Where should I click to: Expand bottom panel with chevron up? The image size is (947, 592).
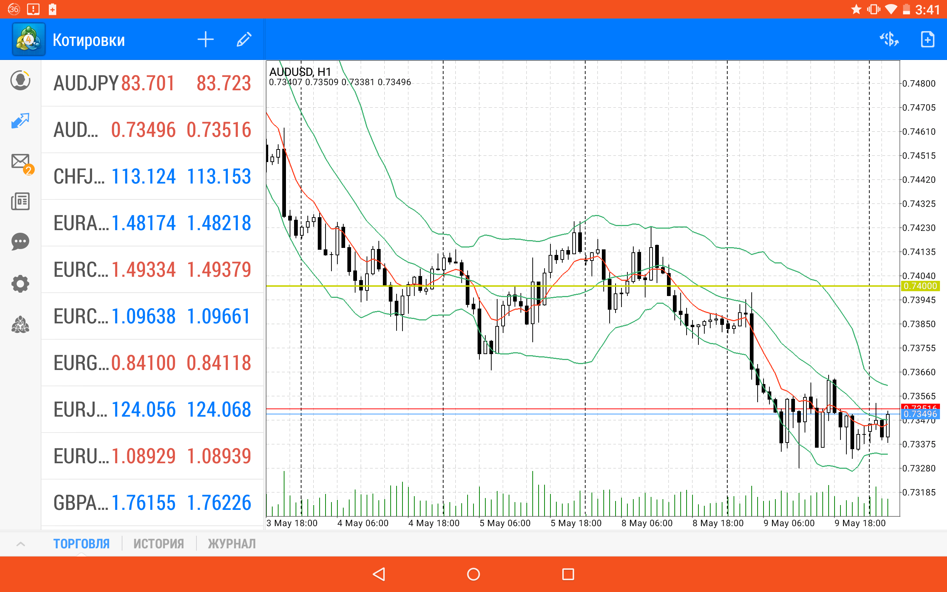pyautogui.click(x=21, y=544)
